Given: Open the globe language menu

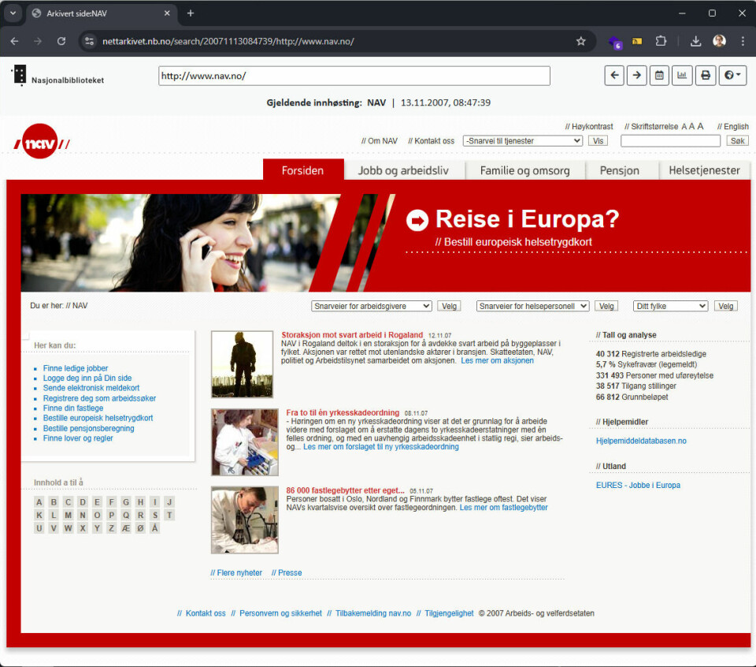Looking at the screenshot, I should (732, 76).
